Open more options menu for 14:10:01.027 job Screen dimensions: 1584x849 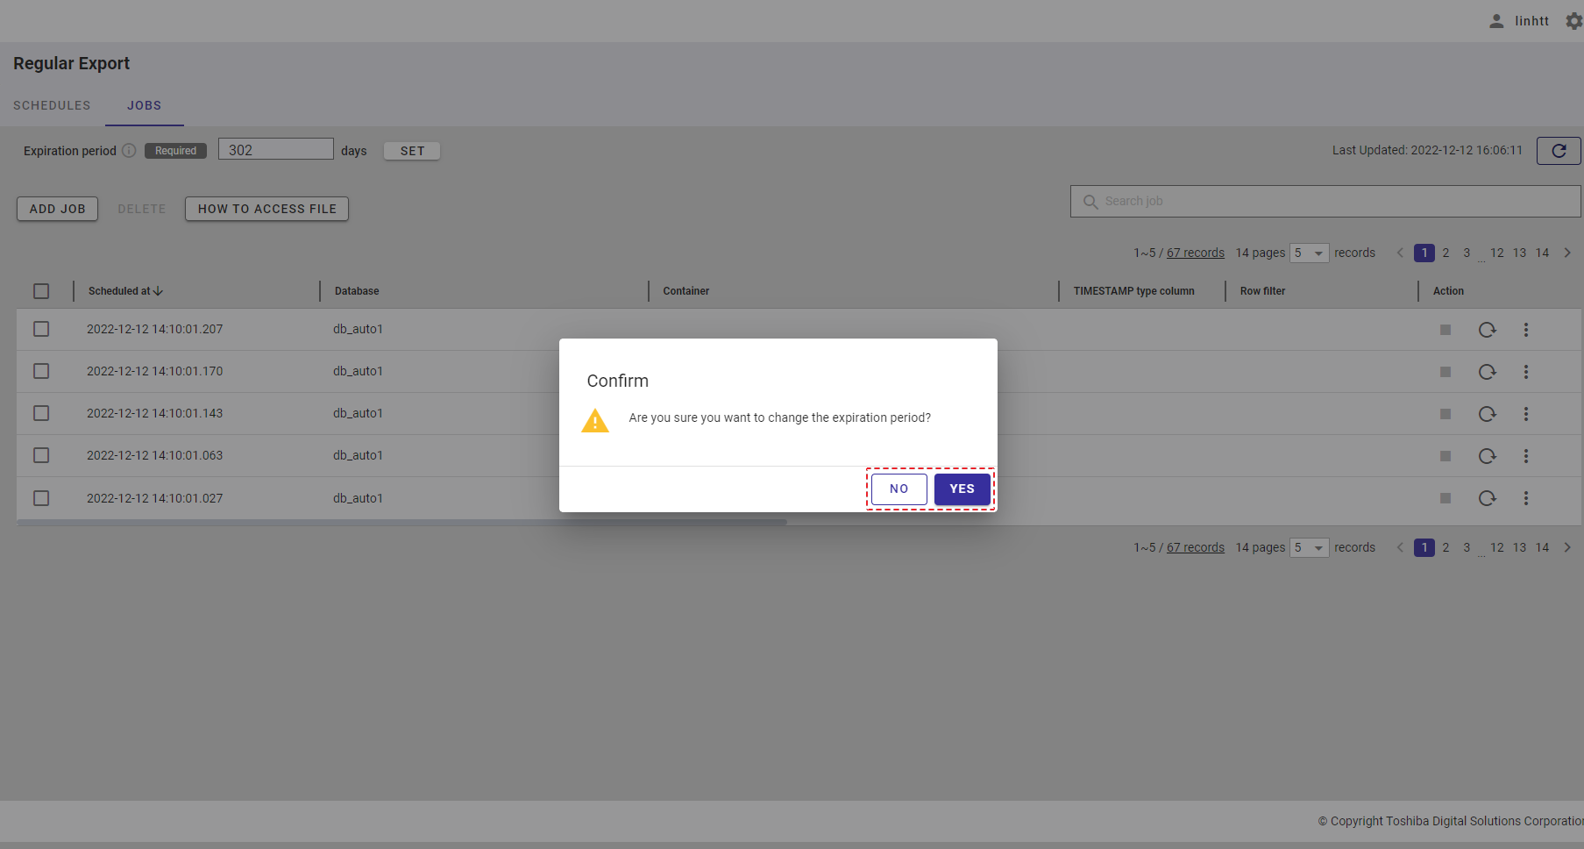tap(1525, 498)
